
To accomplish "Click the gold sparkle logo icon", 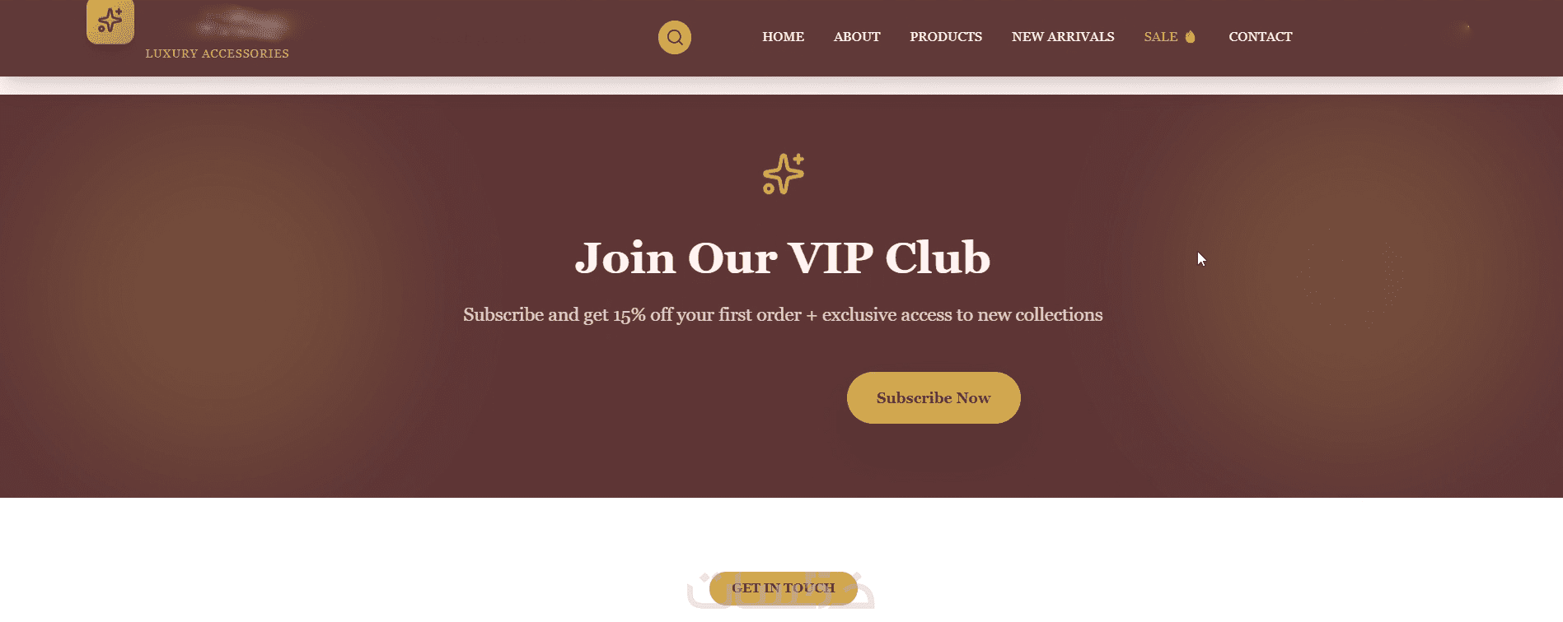I will coord(110,21).
